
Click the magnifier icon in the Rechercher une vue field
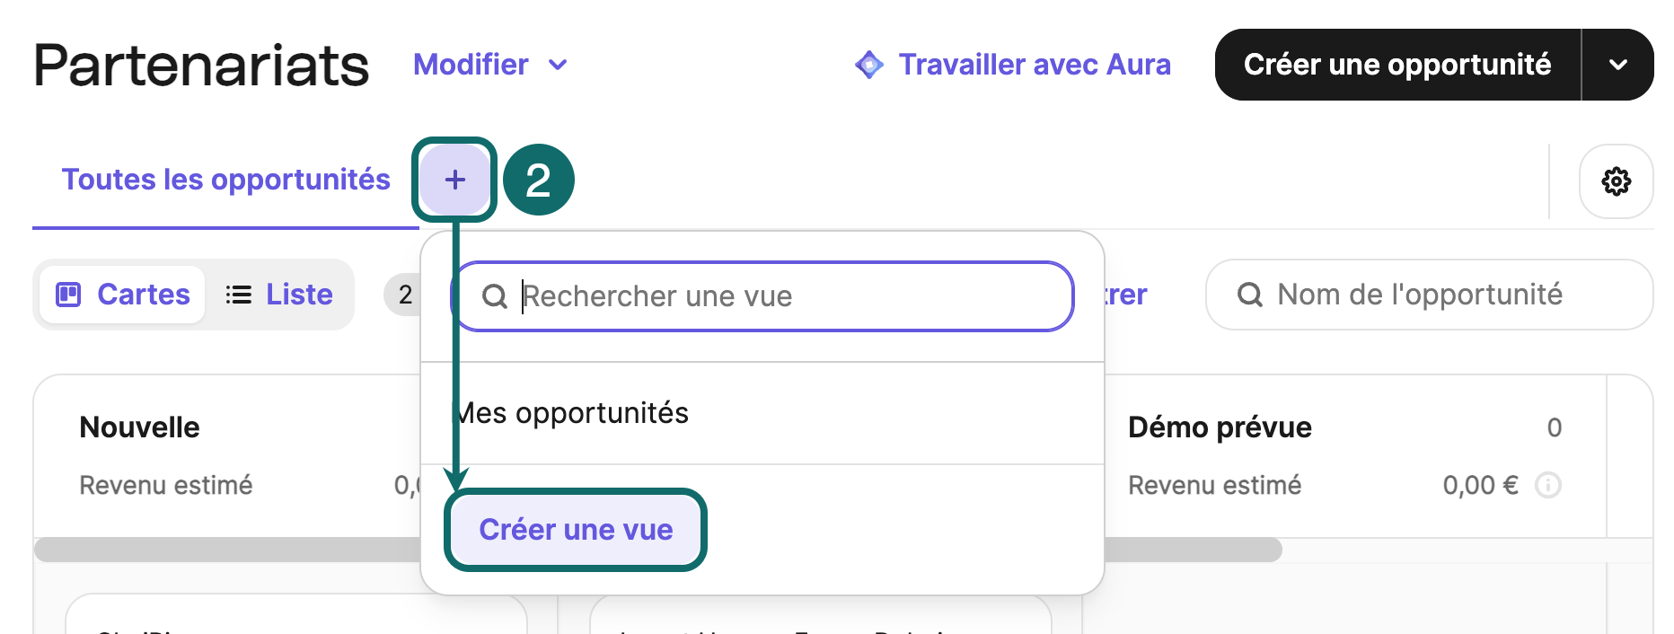(x=494, y=296)
